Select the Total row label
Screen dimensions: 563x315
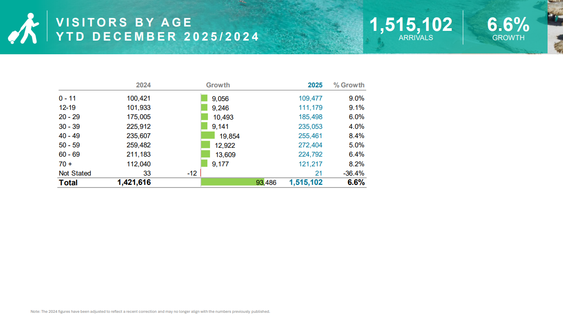point(68,182)
